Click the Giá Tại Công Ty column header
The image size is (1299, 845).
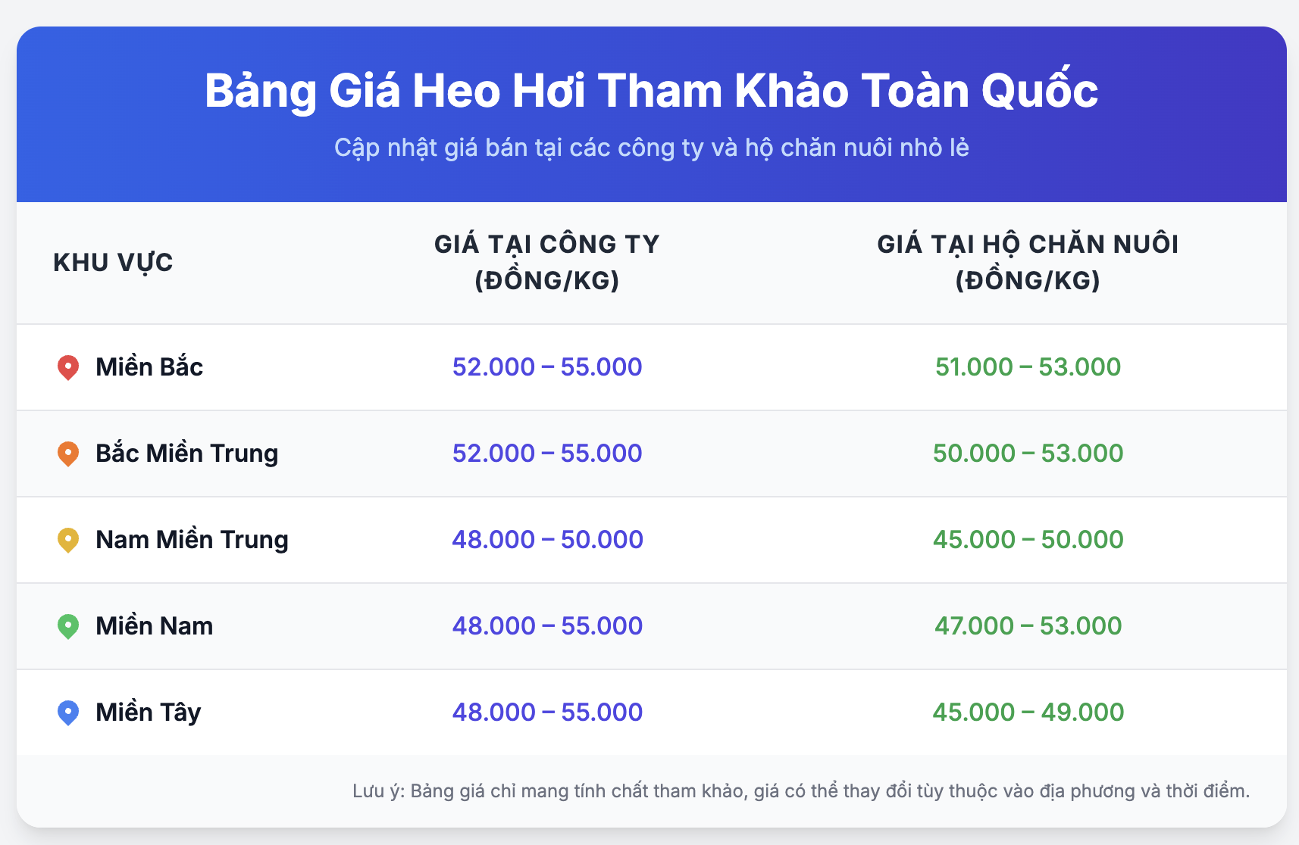coord(546,262)
